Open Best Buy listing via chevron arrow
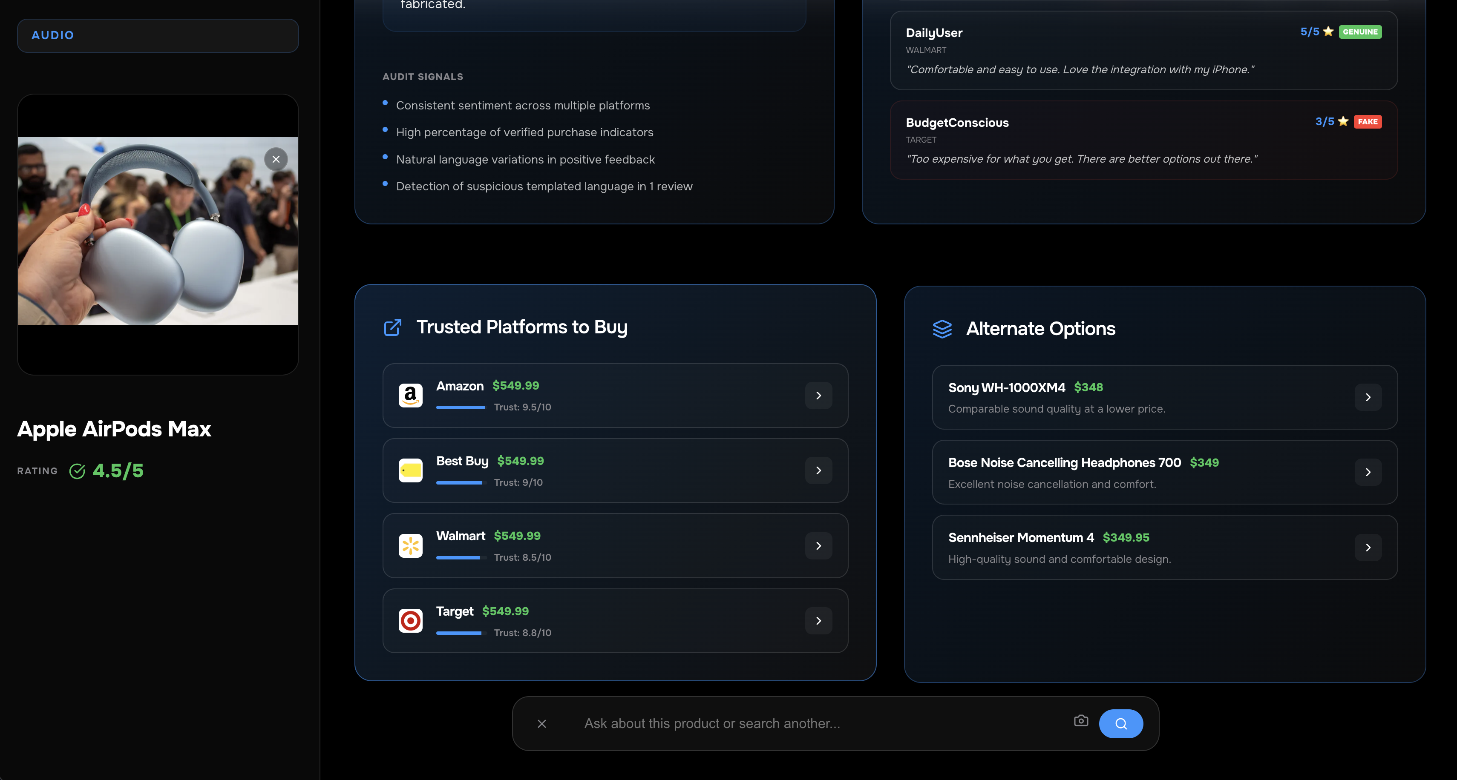Viewport: 1457px width, 780px height. coord(818,470)
